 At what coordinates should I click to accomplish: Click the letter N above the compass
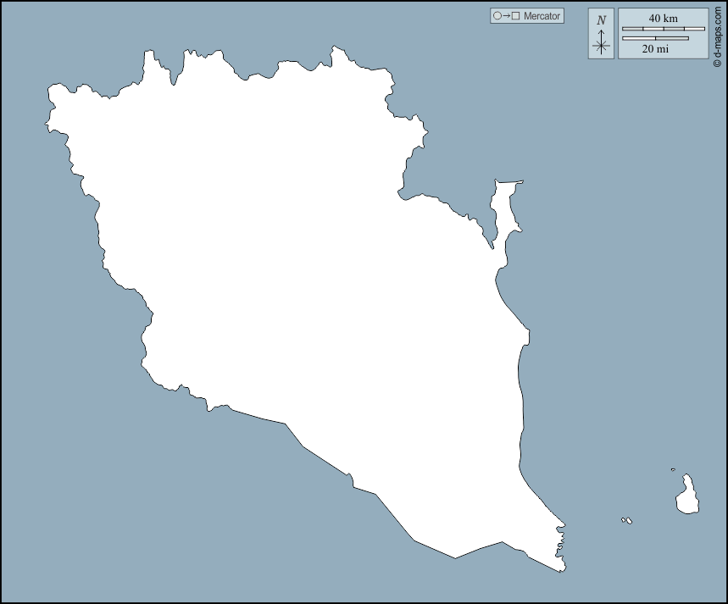click(x=601, y=20)
